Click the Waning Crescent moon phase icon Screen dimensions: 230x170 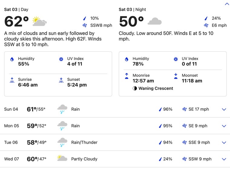[x=135, y=88]
